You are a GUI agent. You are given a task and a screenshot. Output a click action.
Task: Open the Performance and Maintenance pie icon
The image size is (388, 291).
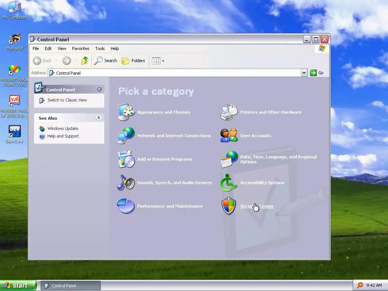pos(126,206)
